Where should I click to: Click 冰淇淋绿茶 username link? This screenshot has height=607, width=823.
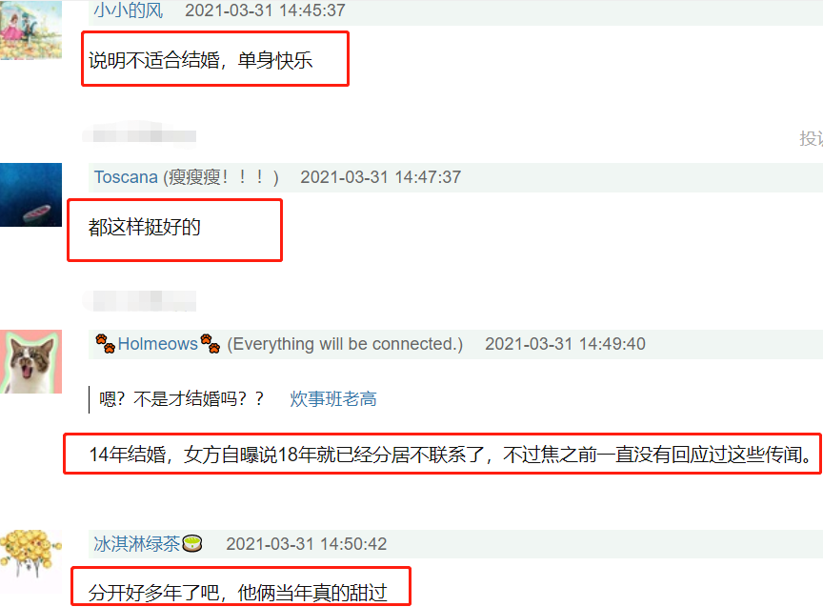point(136,544)
